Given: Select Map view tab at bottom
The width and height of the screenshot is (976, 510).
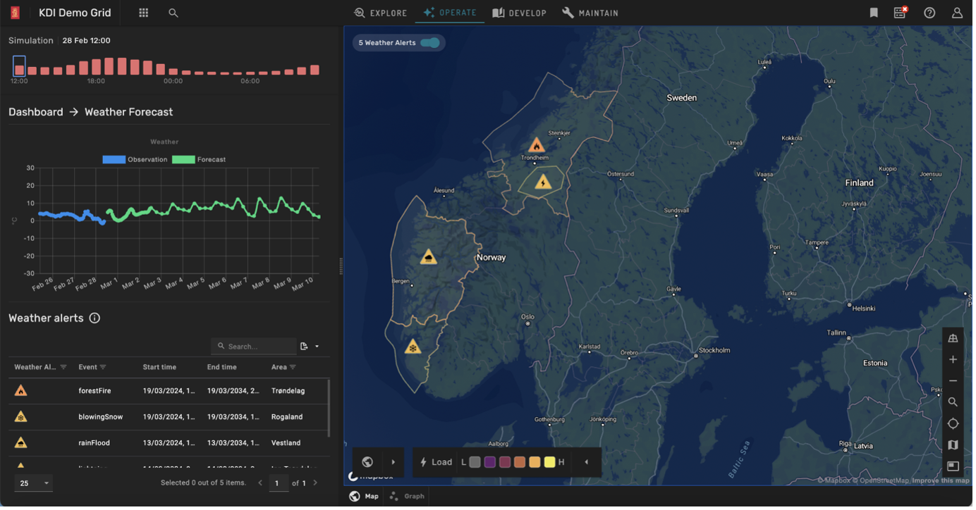Looking at the screenshot, I should tap(365, 497).
